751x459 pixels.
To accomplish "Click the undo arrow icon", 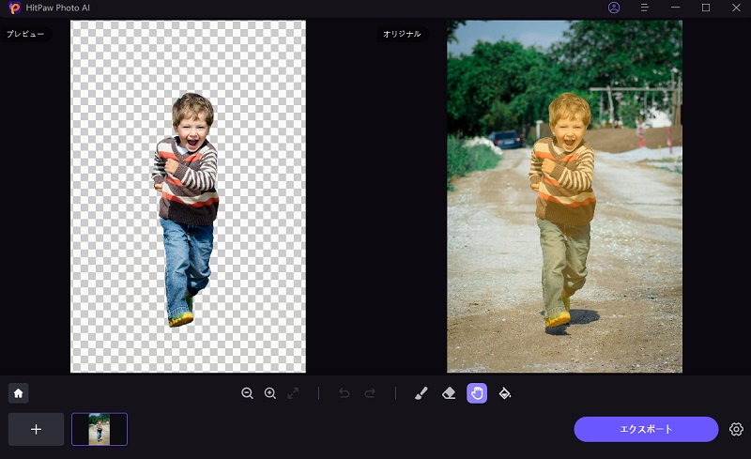I will (x=345, y=393).
